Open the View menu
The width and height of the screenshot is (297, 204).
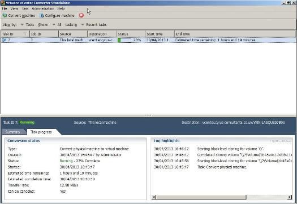click(14, 8)
